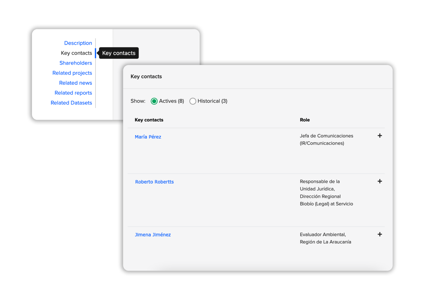Open Roberto Robertts's profile link

point(154,182)
